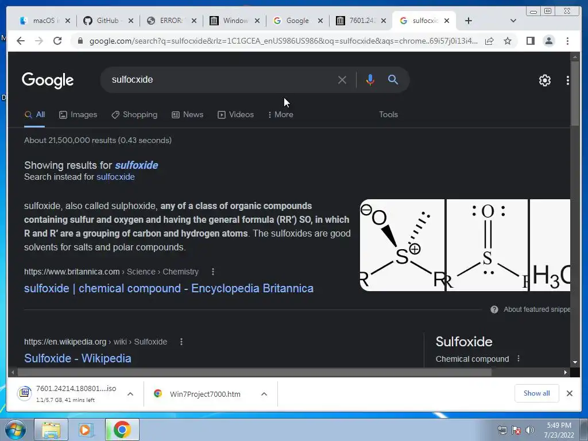
Task: Open the Chrome side panel
Action: click(530, 41)
